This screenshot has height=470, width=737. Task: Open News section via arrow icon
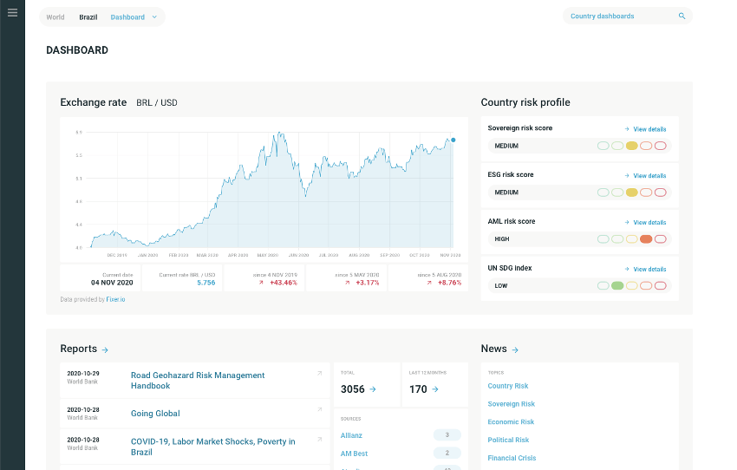515,349
